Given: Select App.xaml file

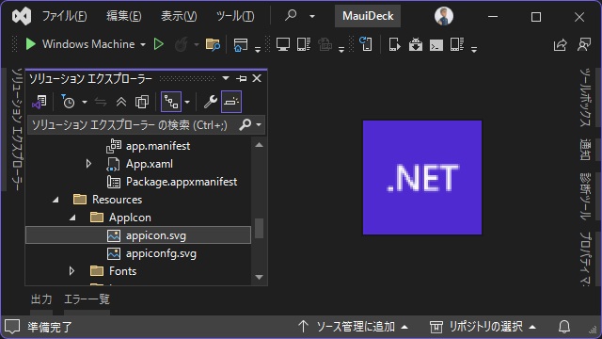Looking at the screenshot, I should [x=150, y=164].
